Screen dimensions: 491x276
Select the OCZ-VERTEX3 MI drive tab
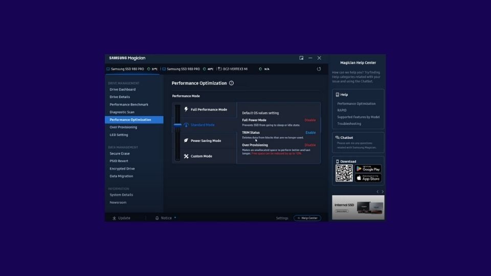click(x=232, y=69)
